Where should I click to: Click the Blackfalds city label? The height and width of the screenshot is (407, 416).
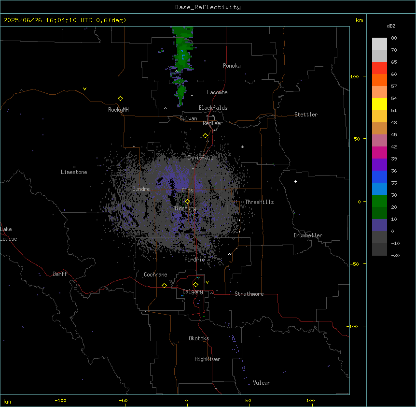coord(213,108)
